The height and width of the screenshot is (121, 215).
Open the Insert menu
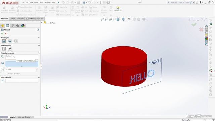point(36,2)
